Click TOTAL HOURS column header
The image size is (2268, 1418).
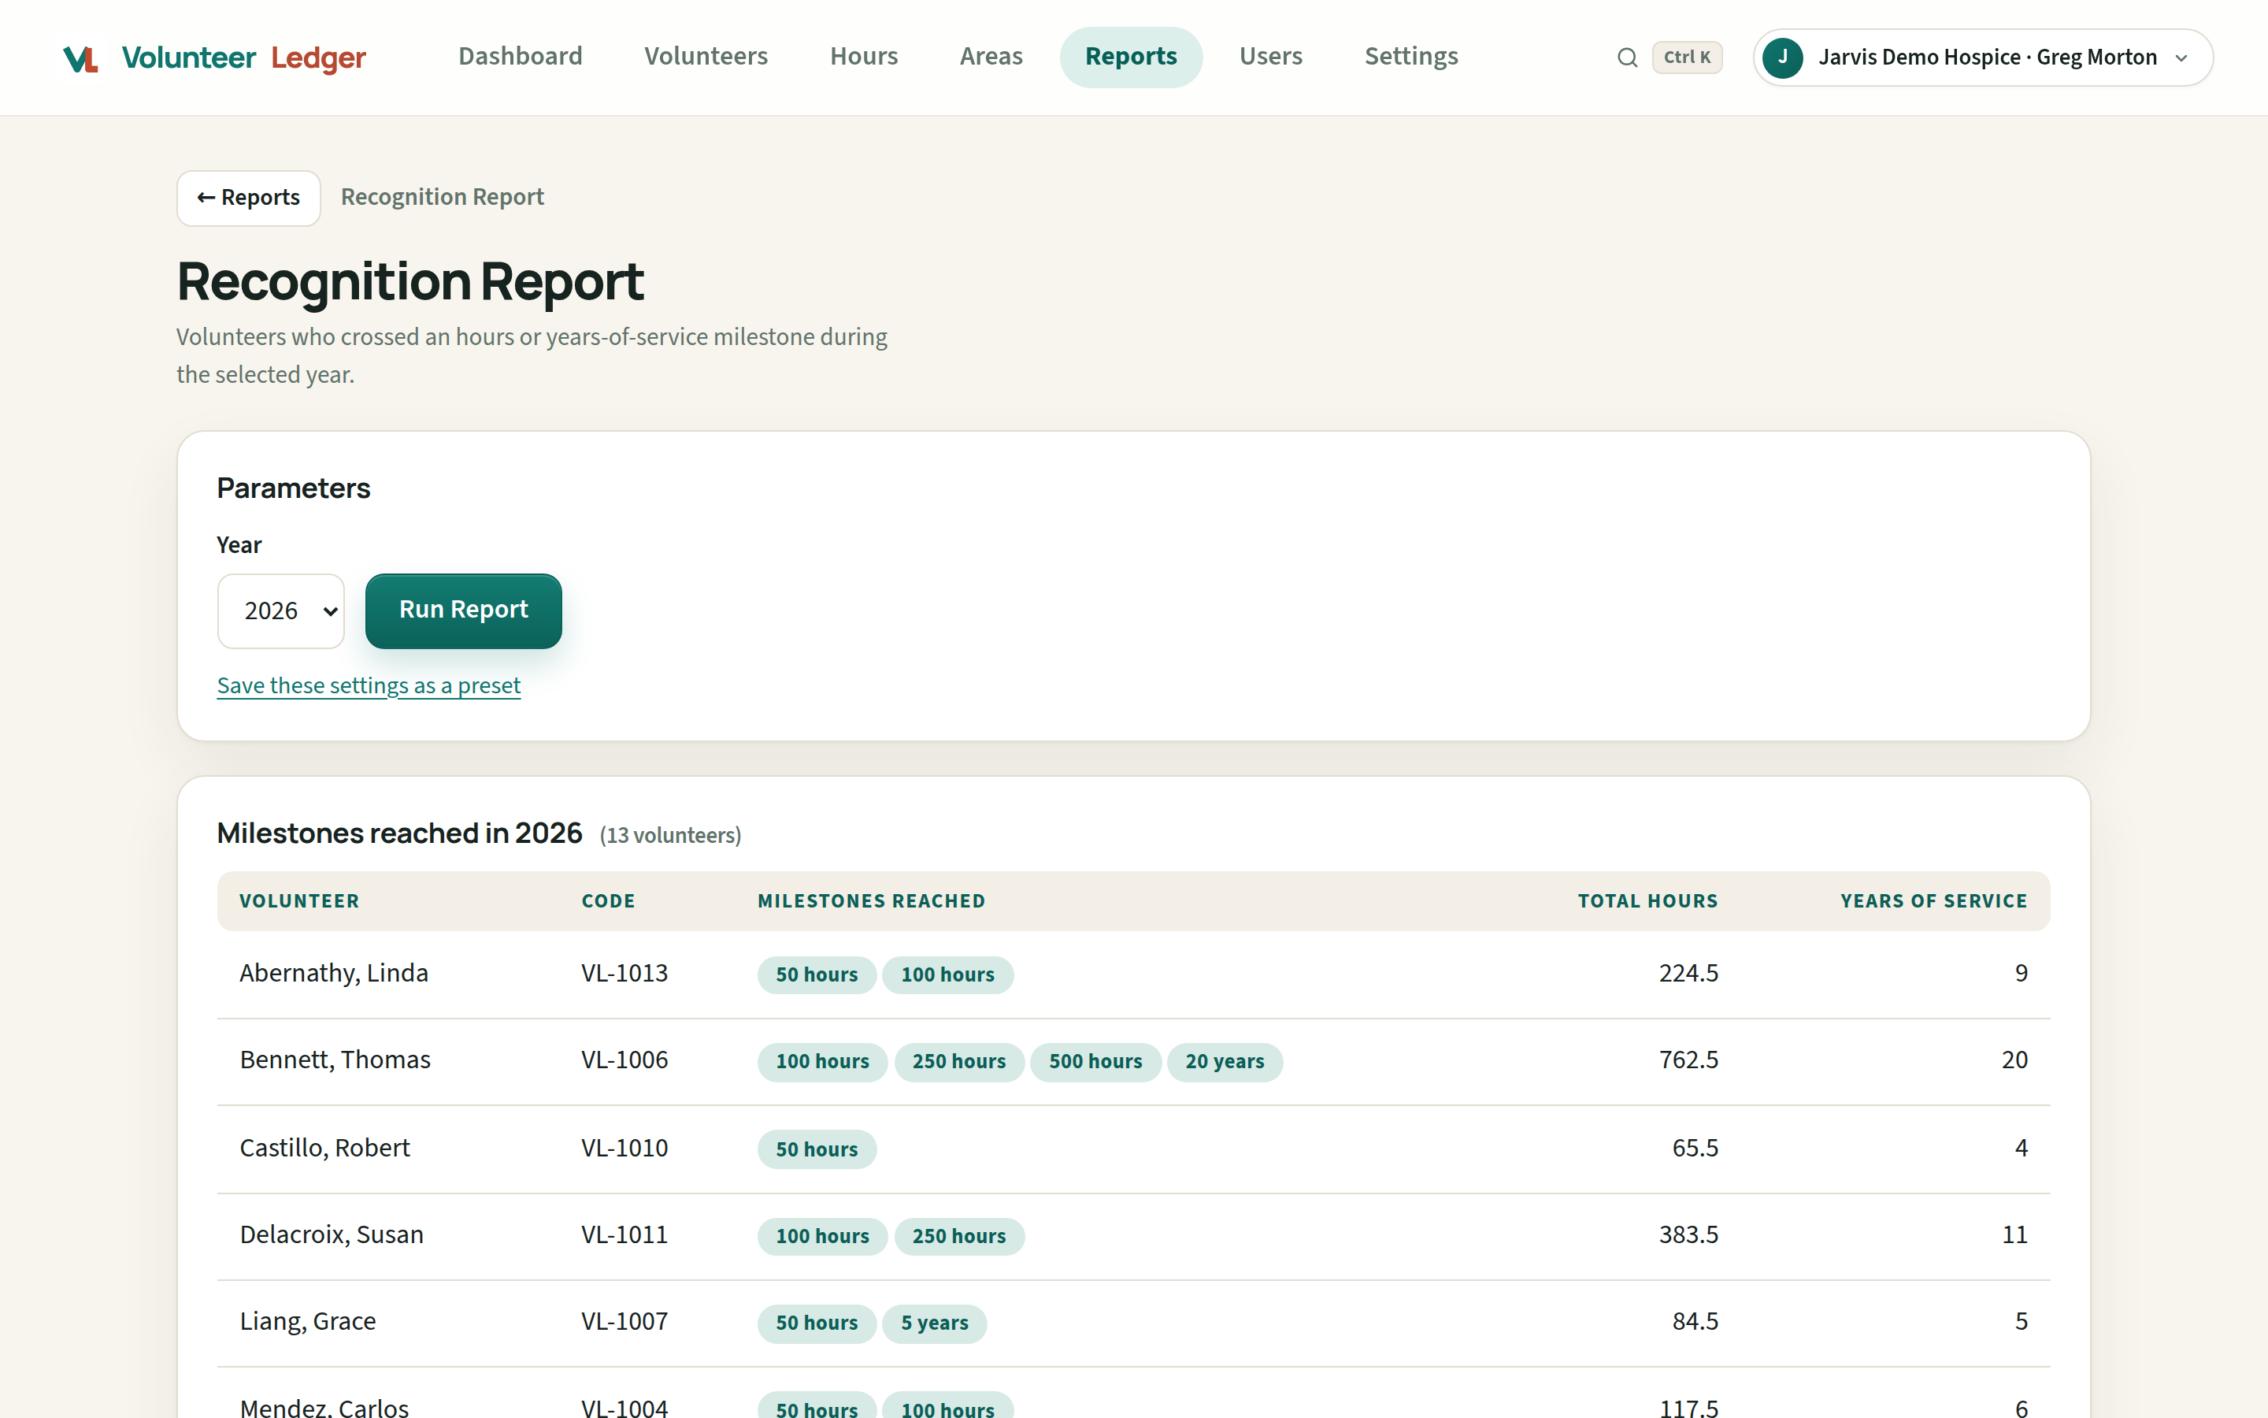pos(1647,901)
